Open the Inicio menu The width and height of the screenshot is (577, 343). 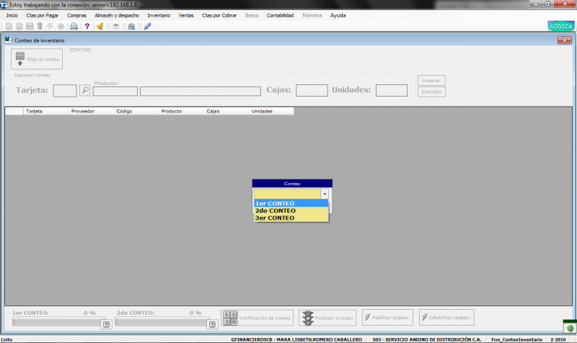tap(12, 15)
